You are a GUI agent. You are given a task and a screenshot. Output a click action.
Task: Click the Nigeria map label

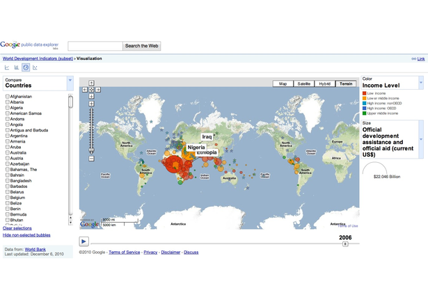click(x=196, y=147)
